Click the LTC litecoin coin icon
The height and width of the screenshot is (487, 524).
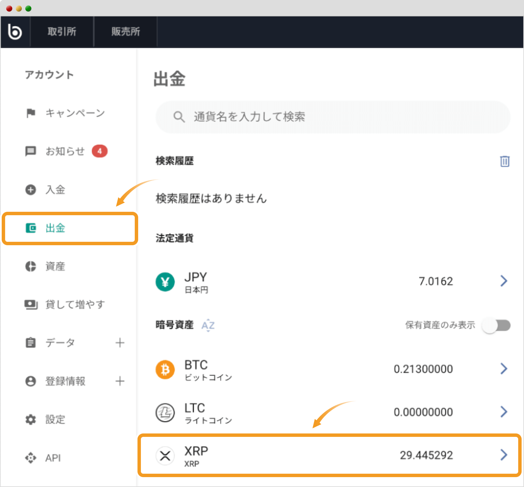coord(165,412)
